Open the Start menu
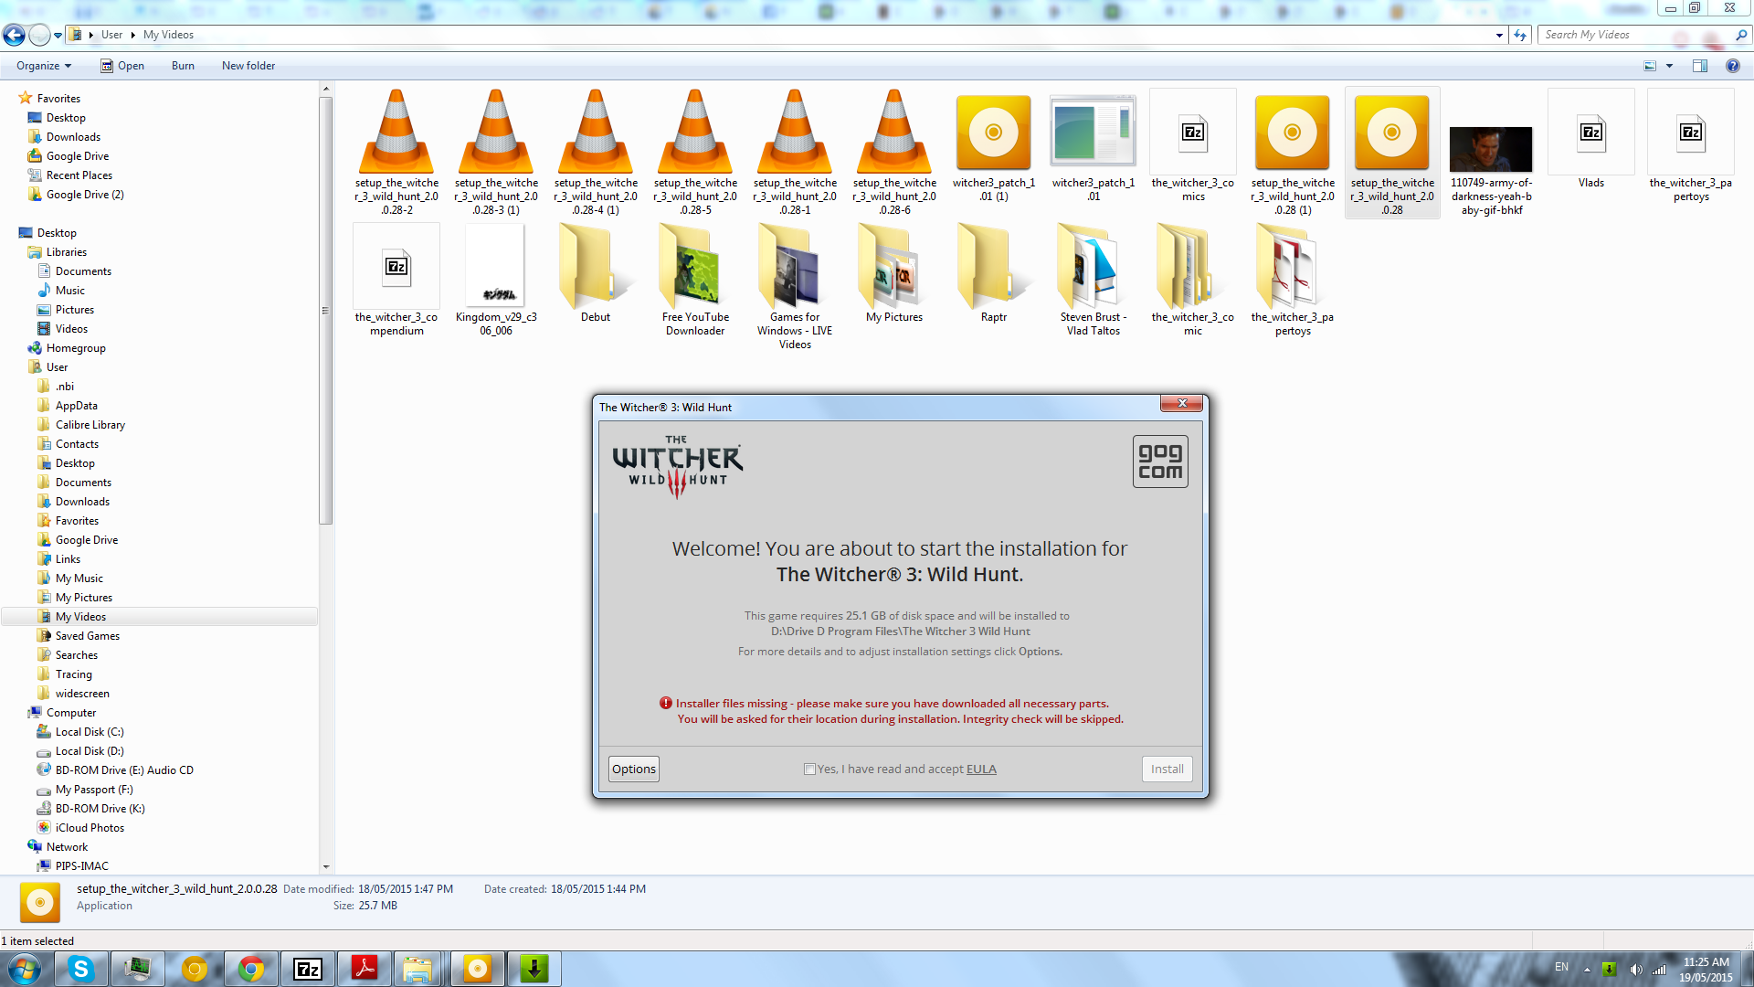 coord(25,969)
